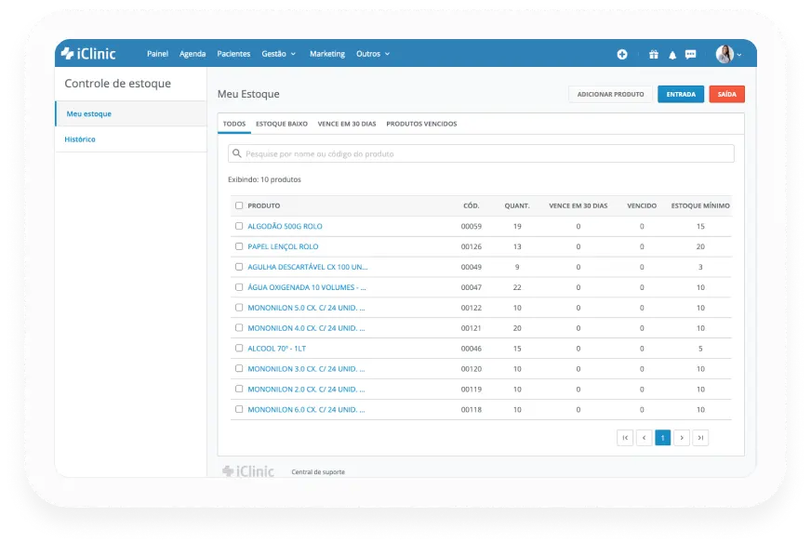Click the QUANT. column header
Screen dimensions: 811x542
pos(517,205)
